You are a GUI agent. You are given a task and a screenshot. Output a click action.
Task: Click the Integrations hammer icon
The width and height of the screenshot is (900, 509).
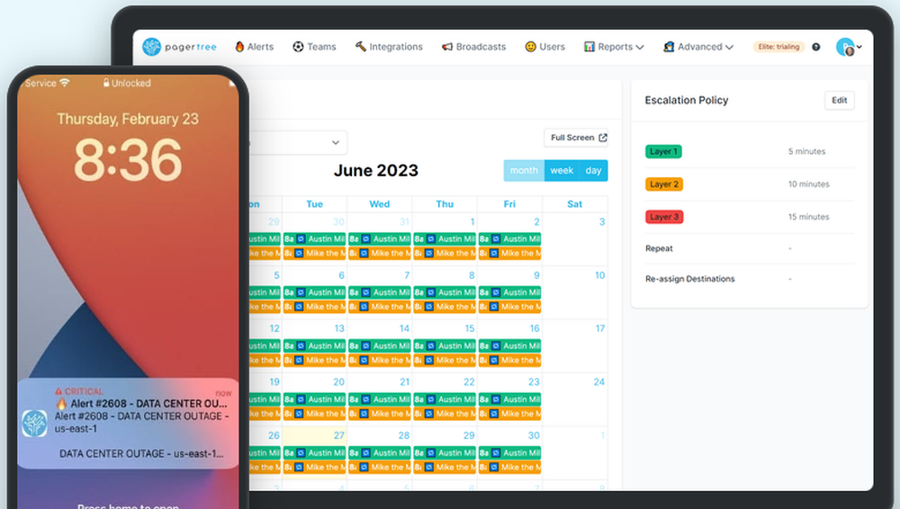[x=361, y=47]
